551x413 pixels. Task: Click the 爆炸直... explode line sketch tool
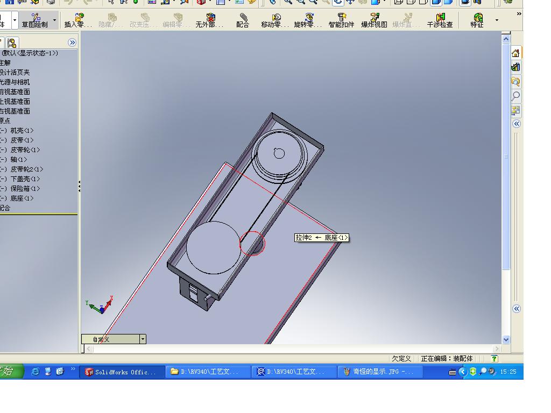pos(406,20)
